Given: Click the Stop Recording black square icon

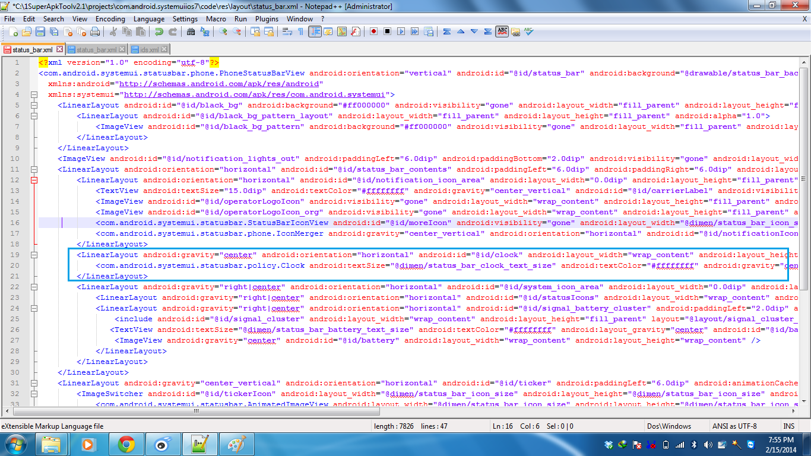Looking at the screenshot, I should 388,31.
